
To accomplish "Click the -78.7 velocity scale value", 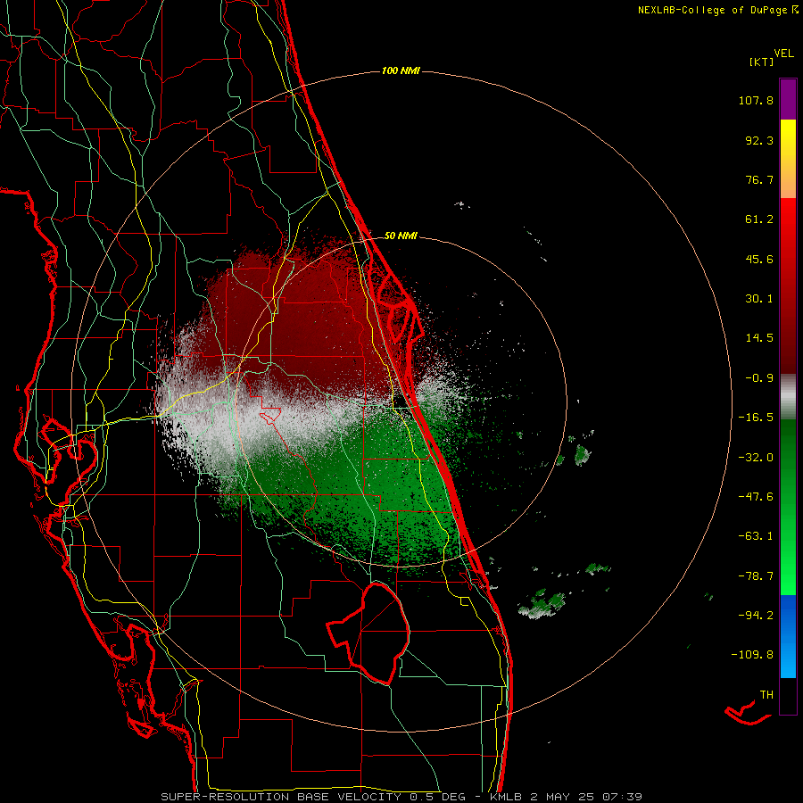I will 756,576.
